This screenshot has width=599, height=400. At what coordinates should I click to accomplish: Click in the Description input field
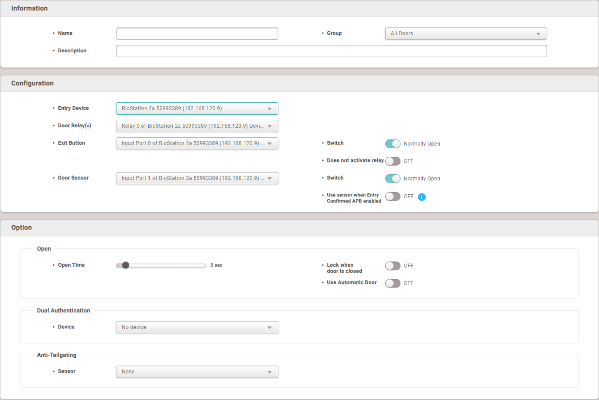[x=332, y=51]
